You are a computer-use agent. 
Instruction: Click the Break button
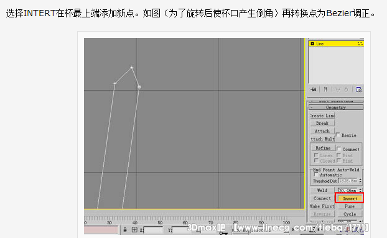coord(322,123)
